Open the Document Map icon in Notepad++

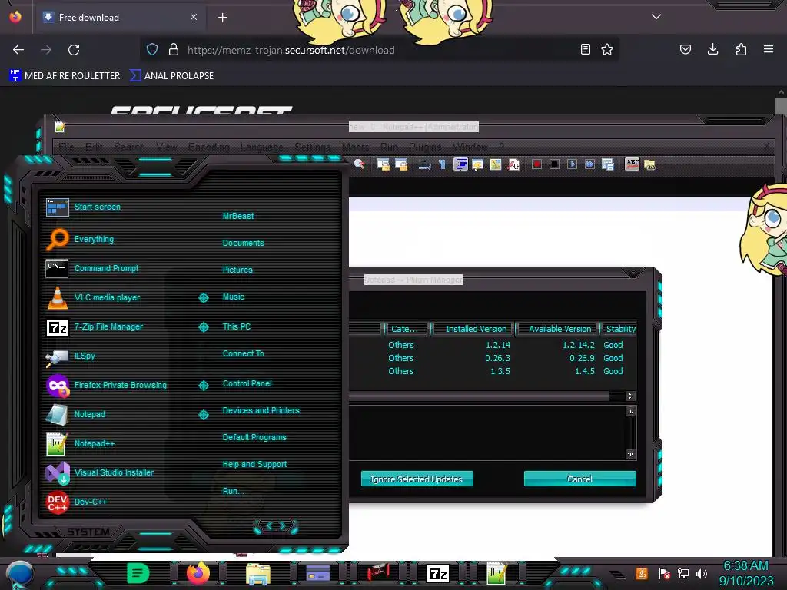[x=496, y=164]
